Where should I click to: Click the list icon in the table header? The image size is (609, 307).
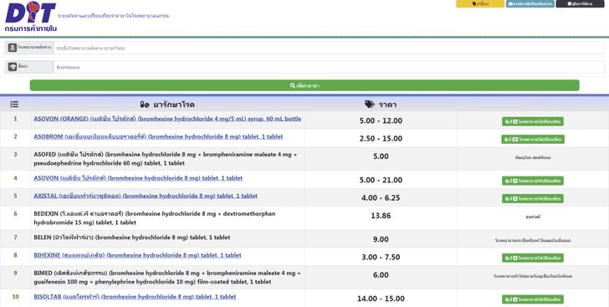pyautogui.click(x=14, y=105)
